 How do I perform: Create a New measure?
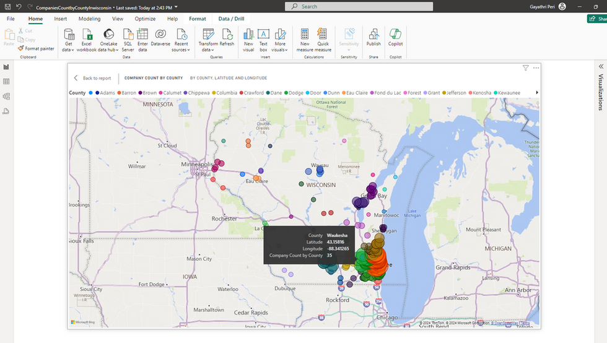305,40
